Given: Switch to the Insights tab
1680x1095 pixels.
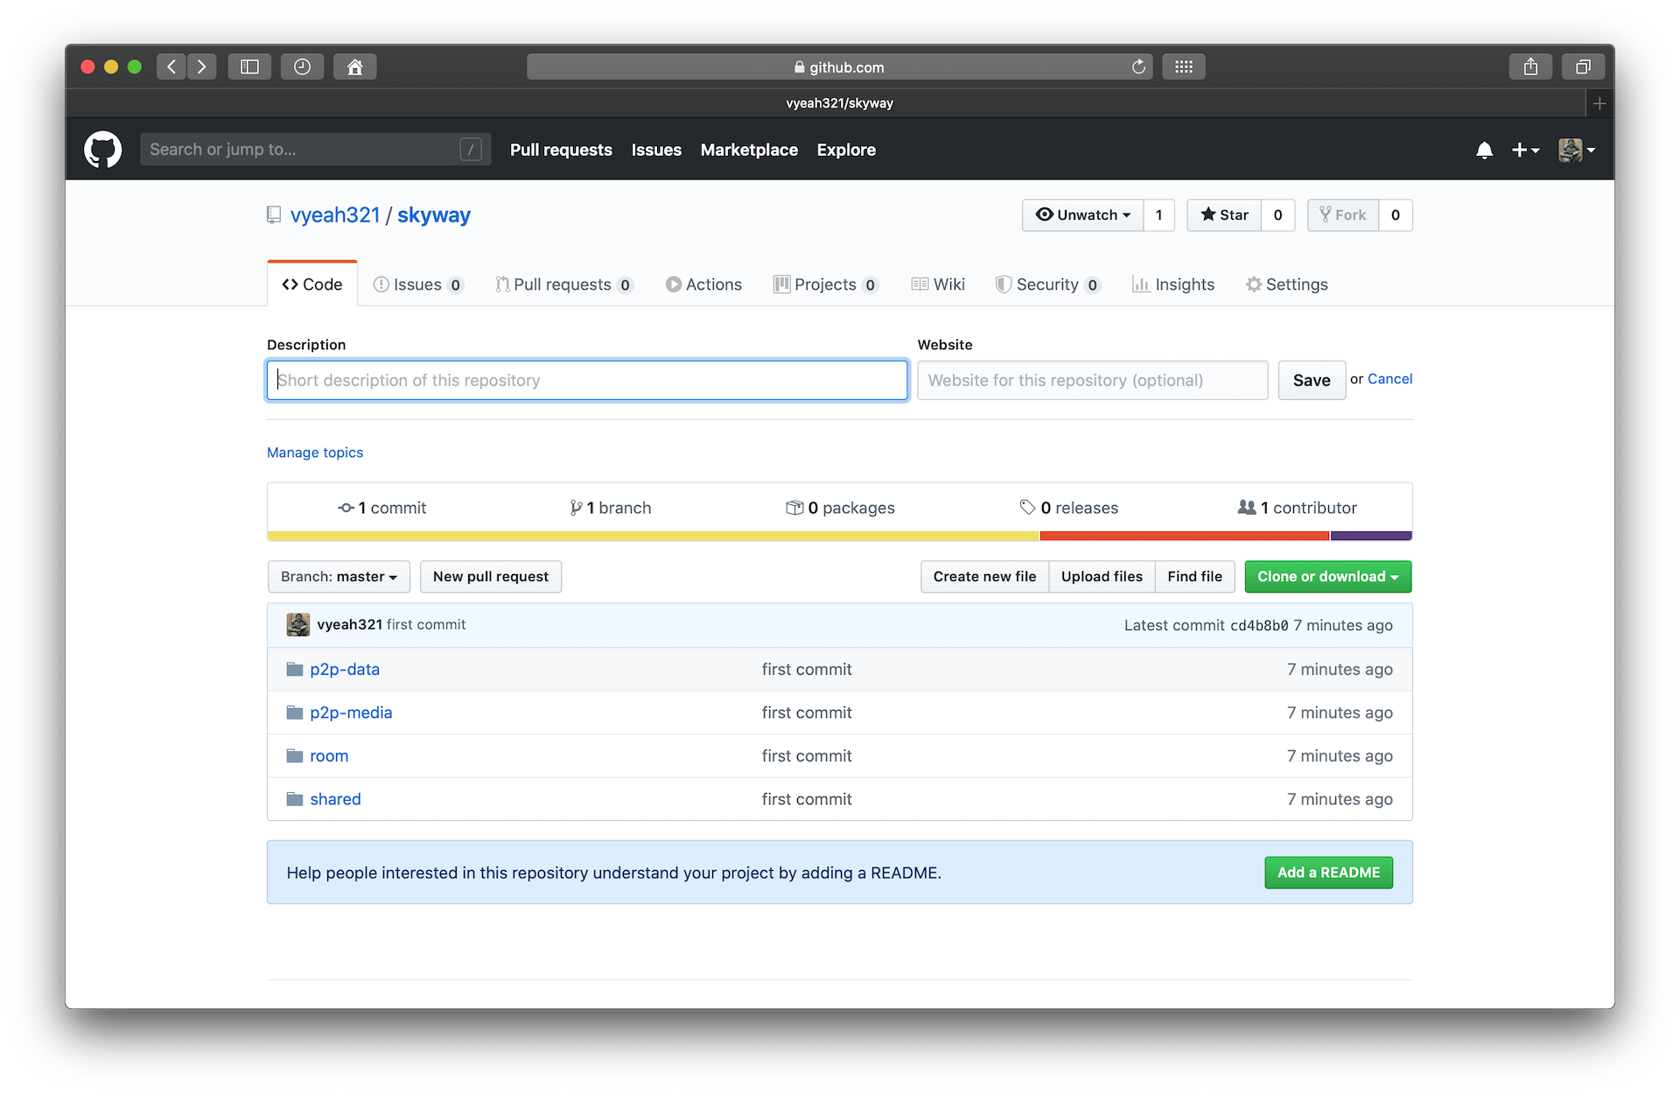Looking at the screenshot, I should [1173, 284].
